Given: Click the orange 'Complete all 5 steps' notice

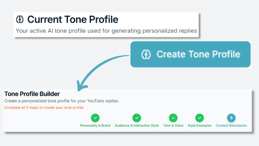Looking at the screenshot, I should pyautogui.click(x=44, y=107).
